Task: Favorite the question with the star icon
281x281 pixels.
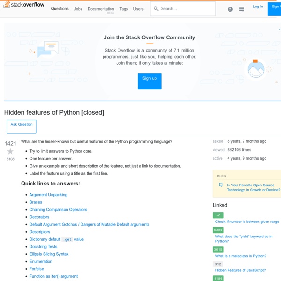Action: (10, 151)
